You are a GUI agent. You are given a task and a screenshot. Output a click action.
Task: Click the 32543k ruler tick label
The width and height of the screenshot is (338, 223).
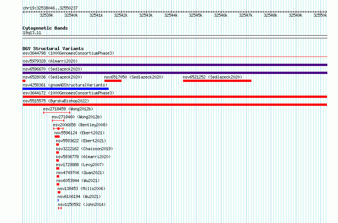(x=146, y=15)
